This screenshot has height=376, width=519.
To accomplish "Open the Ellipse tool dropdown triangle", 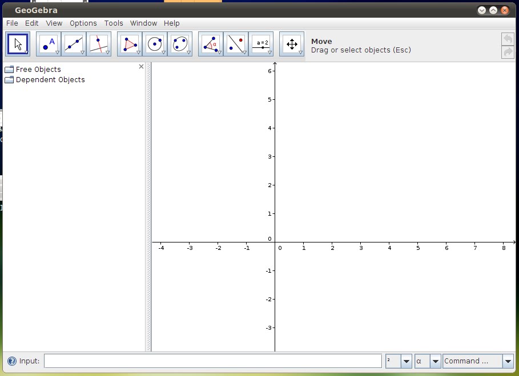I will coord(188,52).
